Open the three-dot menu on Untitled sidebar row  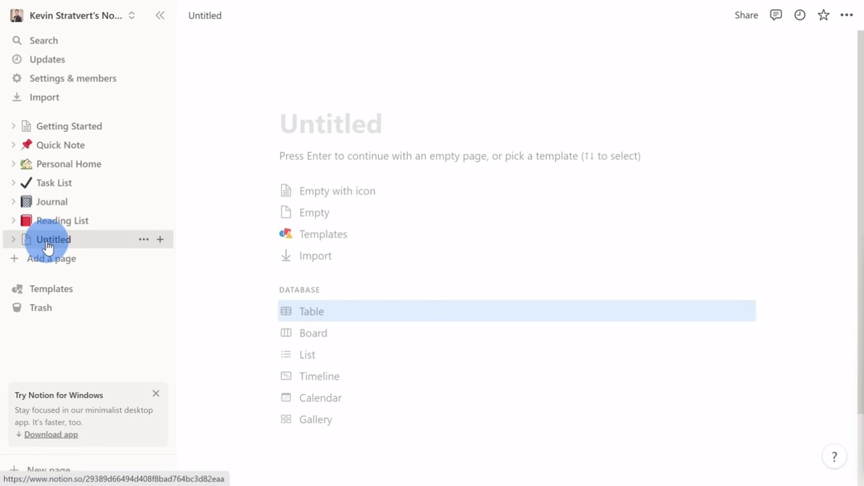[x=144, y=239]
